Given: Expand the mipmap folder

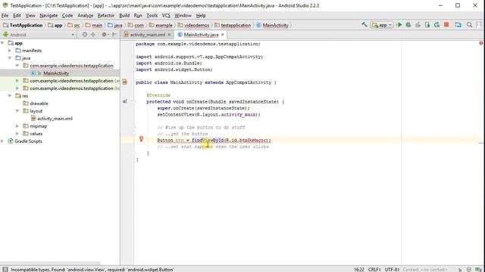Looking at the screenshot, I should point(17,126).
